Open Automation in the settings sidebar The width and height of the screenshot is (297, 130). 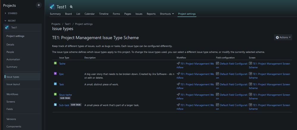[13, 59]
